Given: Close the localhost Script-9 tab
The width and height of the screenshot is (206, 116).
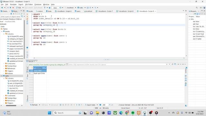Looking at the screenshot, I should (x=155, y=11).
